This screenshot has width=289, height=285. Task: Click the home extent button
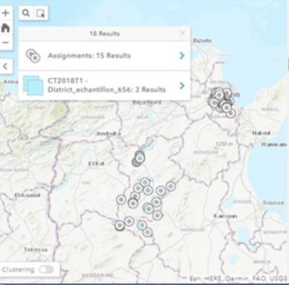(x=5, y=28)
